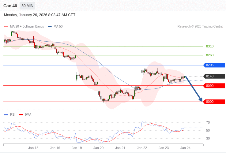
Task: Click the red 9MA legend swatch
Action: [x=21, y=114]
